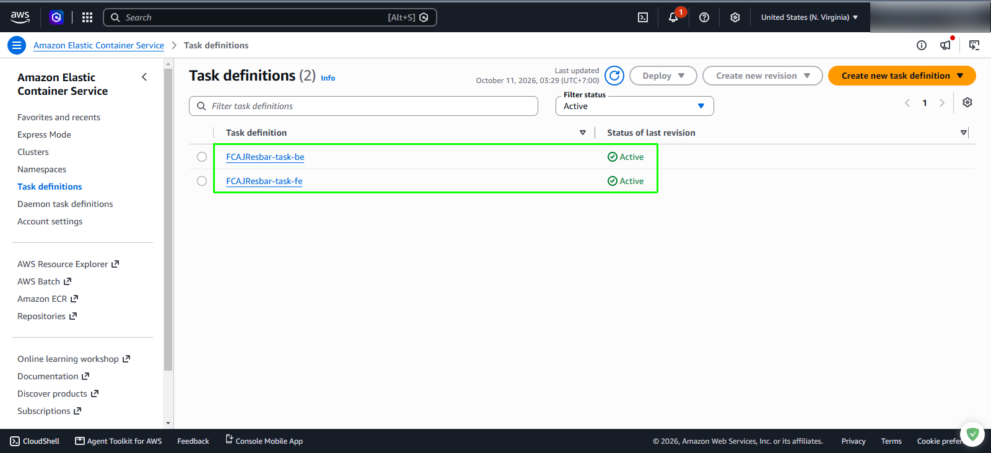Refresh the task definitions list
The width and height of the screenshot is (991, 453).
[x=614, y=76]
